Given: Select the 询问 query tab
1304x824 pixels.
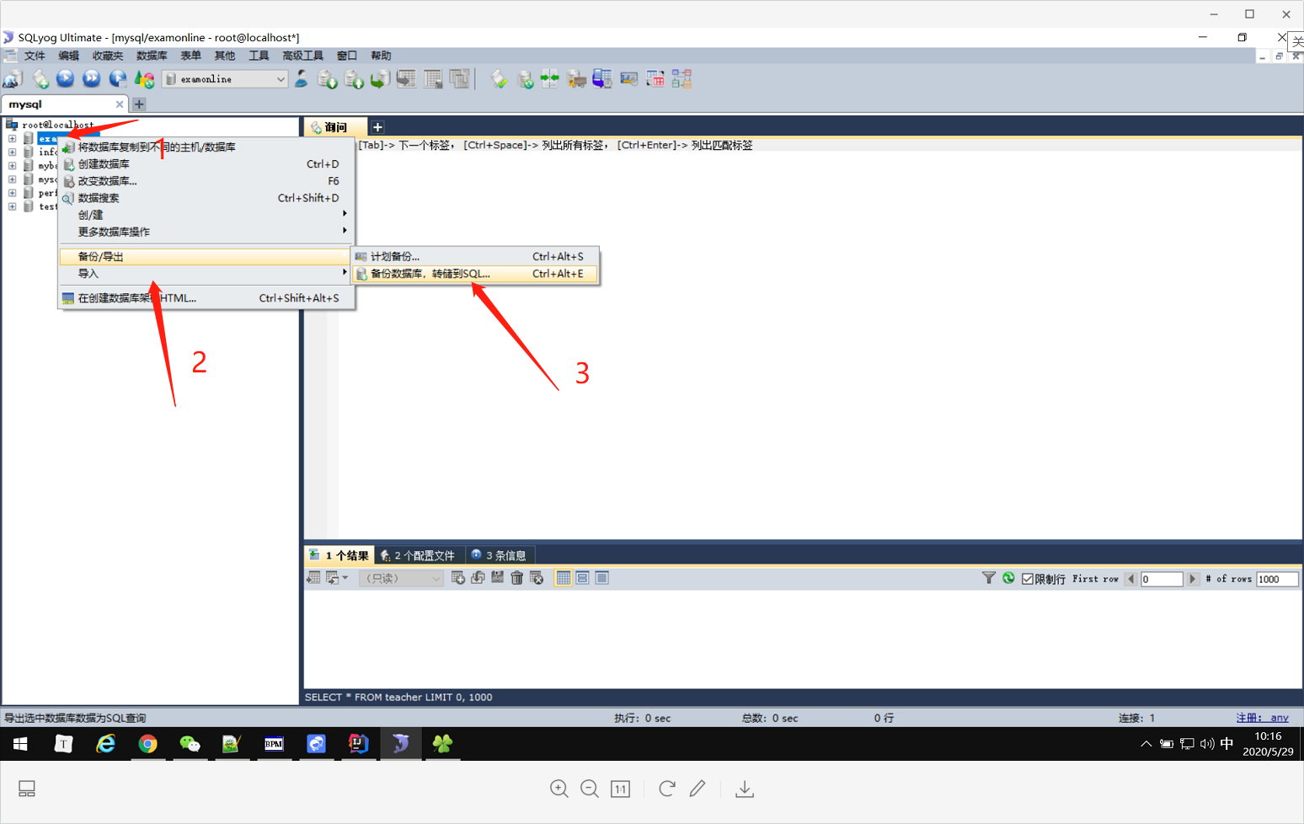Looking at the screenshot, I should [335, 127].
